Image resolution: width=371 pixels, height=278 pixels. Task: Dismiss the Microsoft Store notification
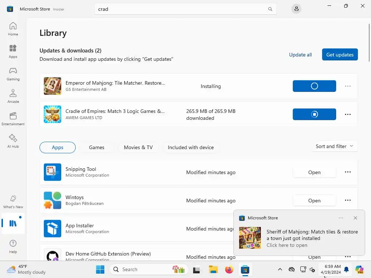tap(355, 218)
